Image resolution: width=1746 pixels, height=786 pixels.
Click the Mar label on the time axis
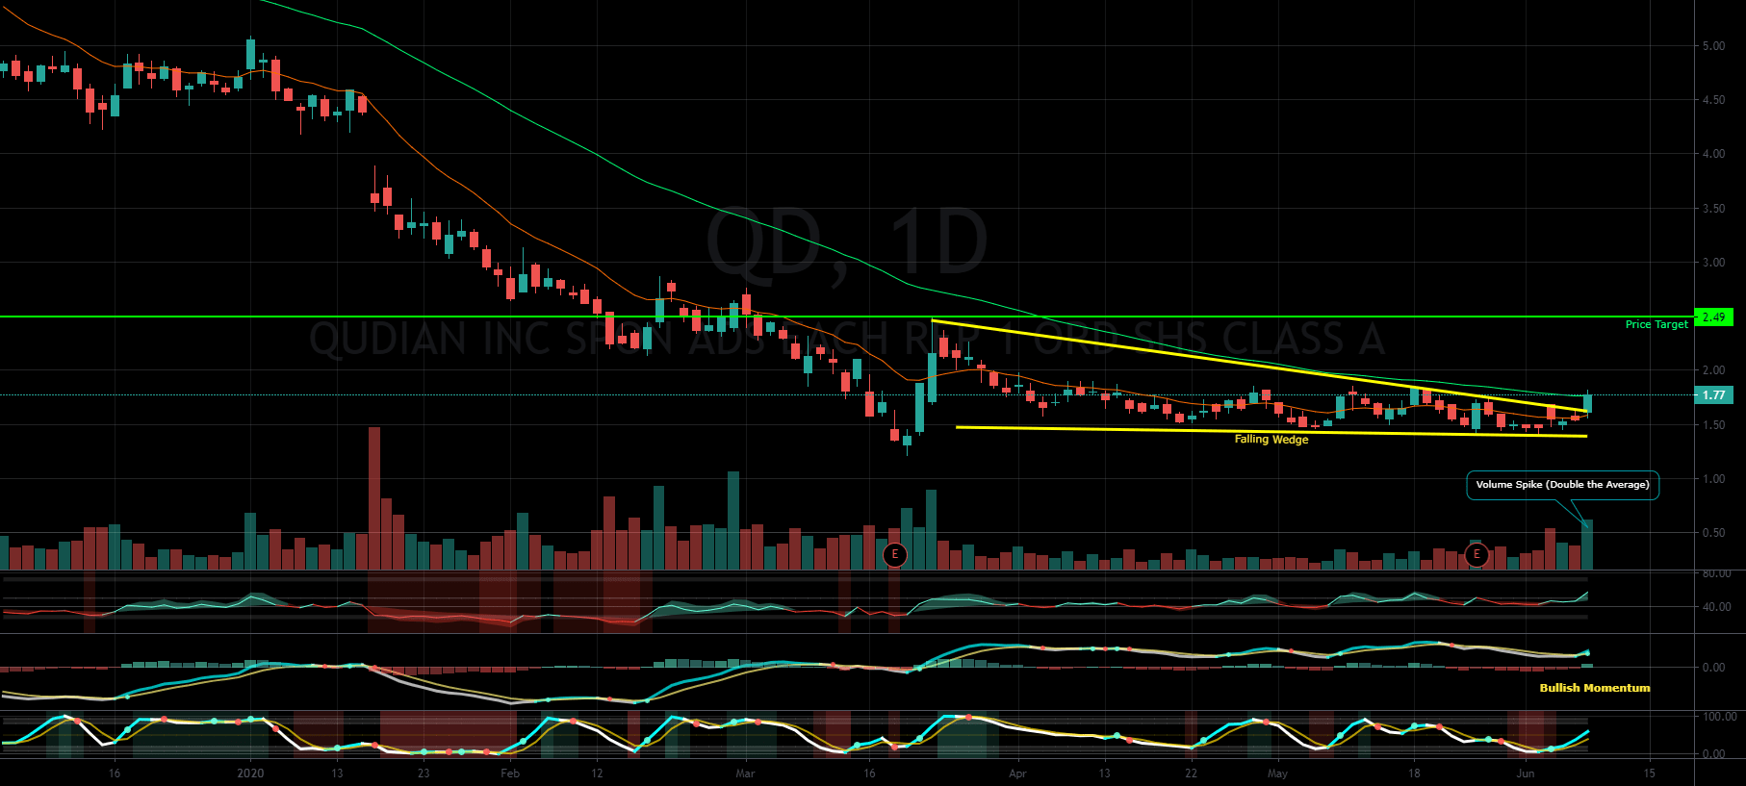745,773
